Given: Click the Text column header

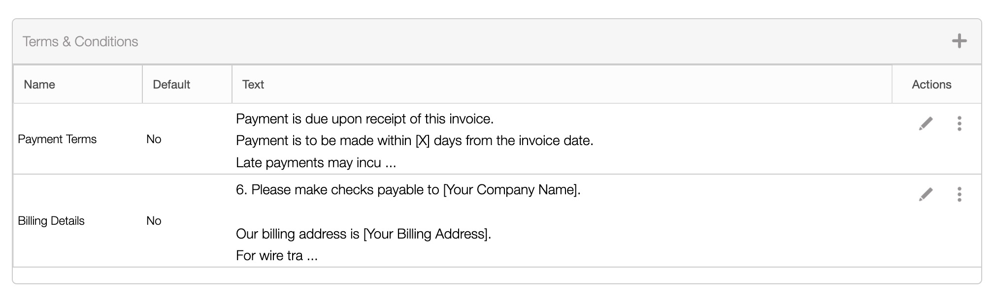Looking at the screenshot, I should click(253, 85).
